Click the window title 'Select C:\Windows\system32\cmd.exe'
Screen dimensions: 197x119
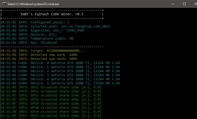(x=33, y=4)
